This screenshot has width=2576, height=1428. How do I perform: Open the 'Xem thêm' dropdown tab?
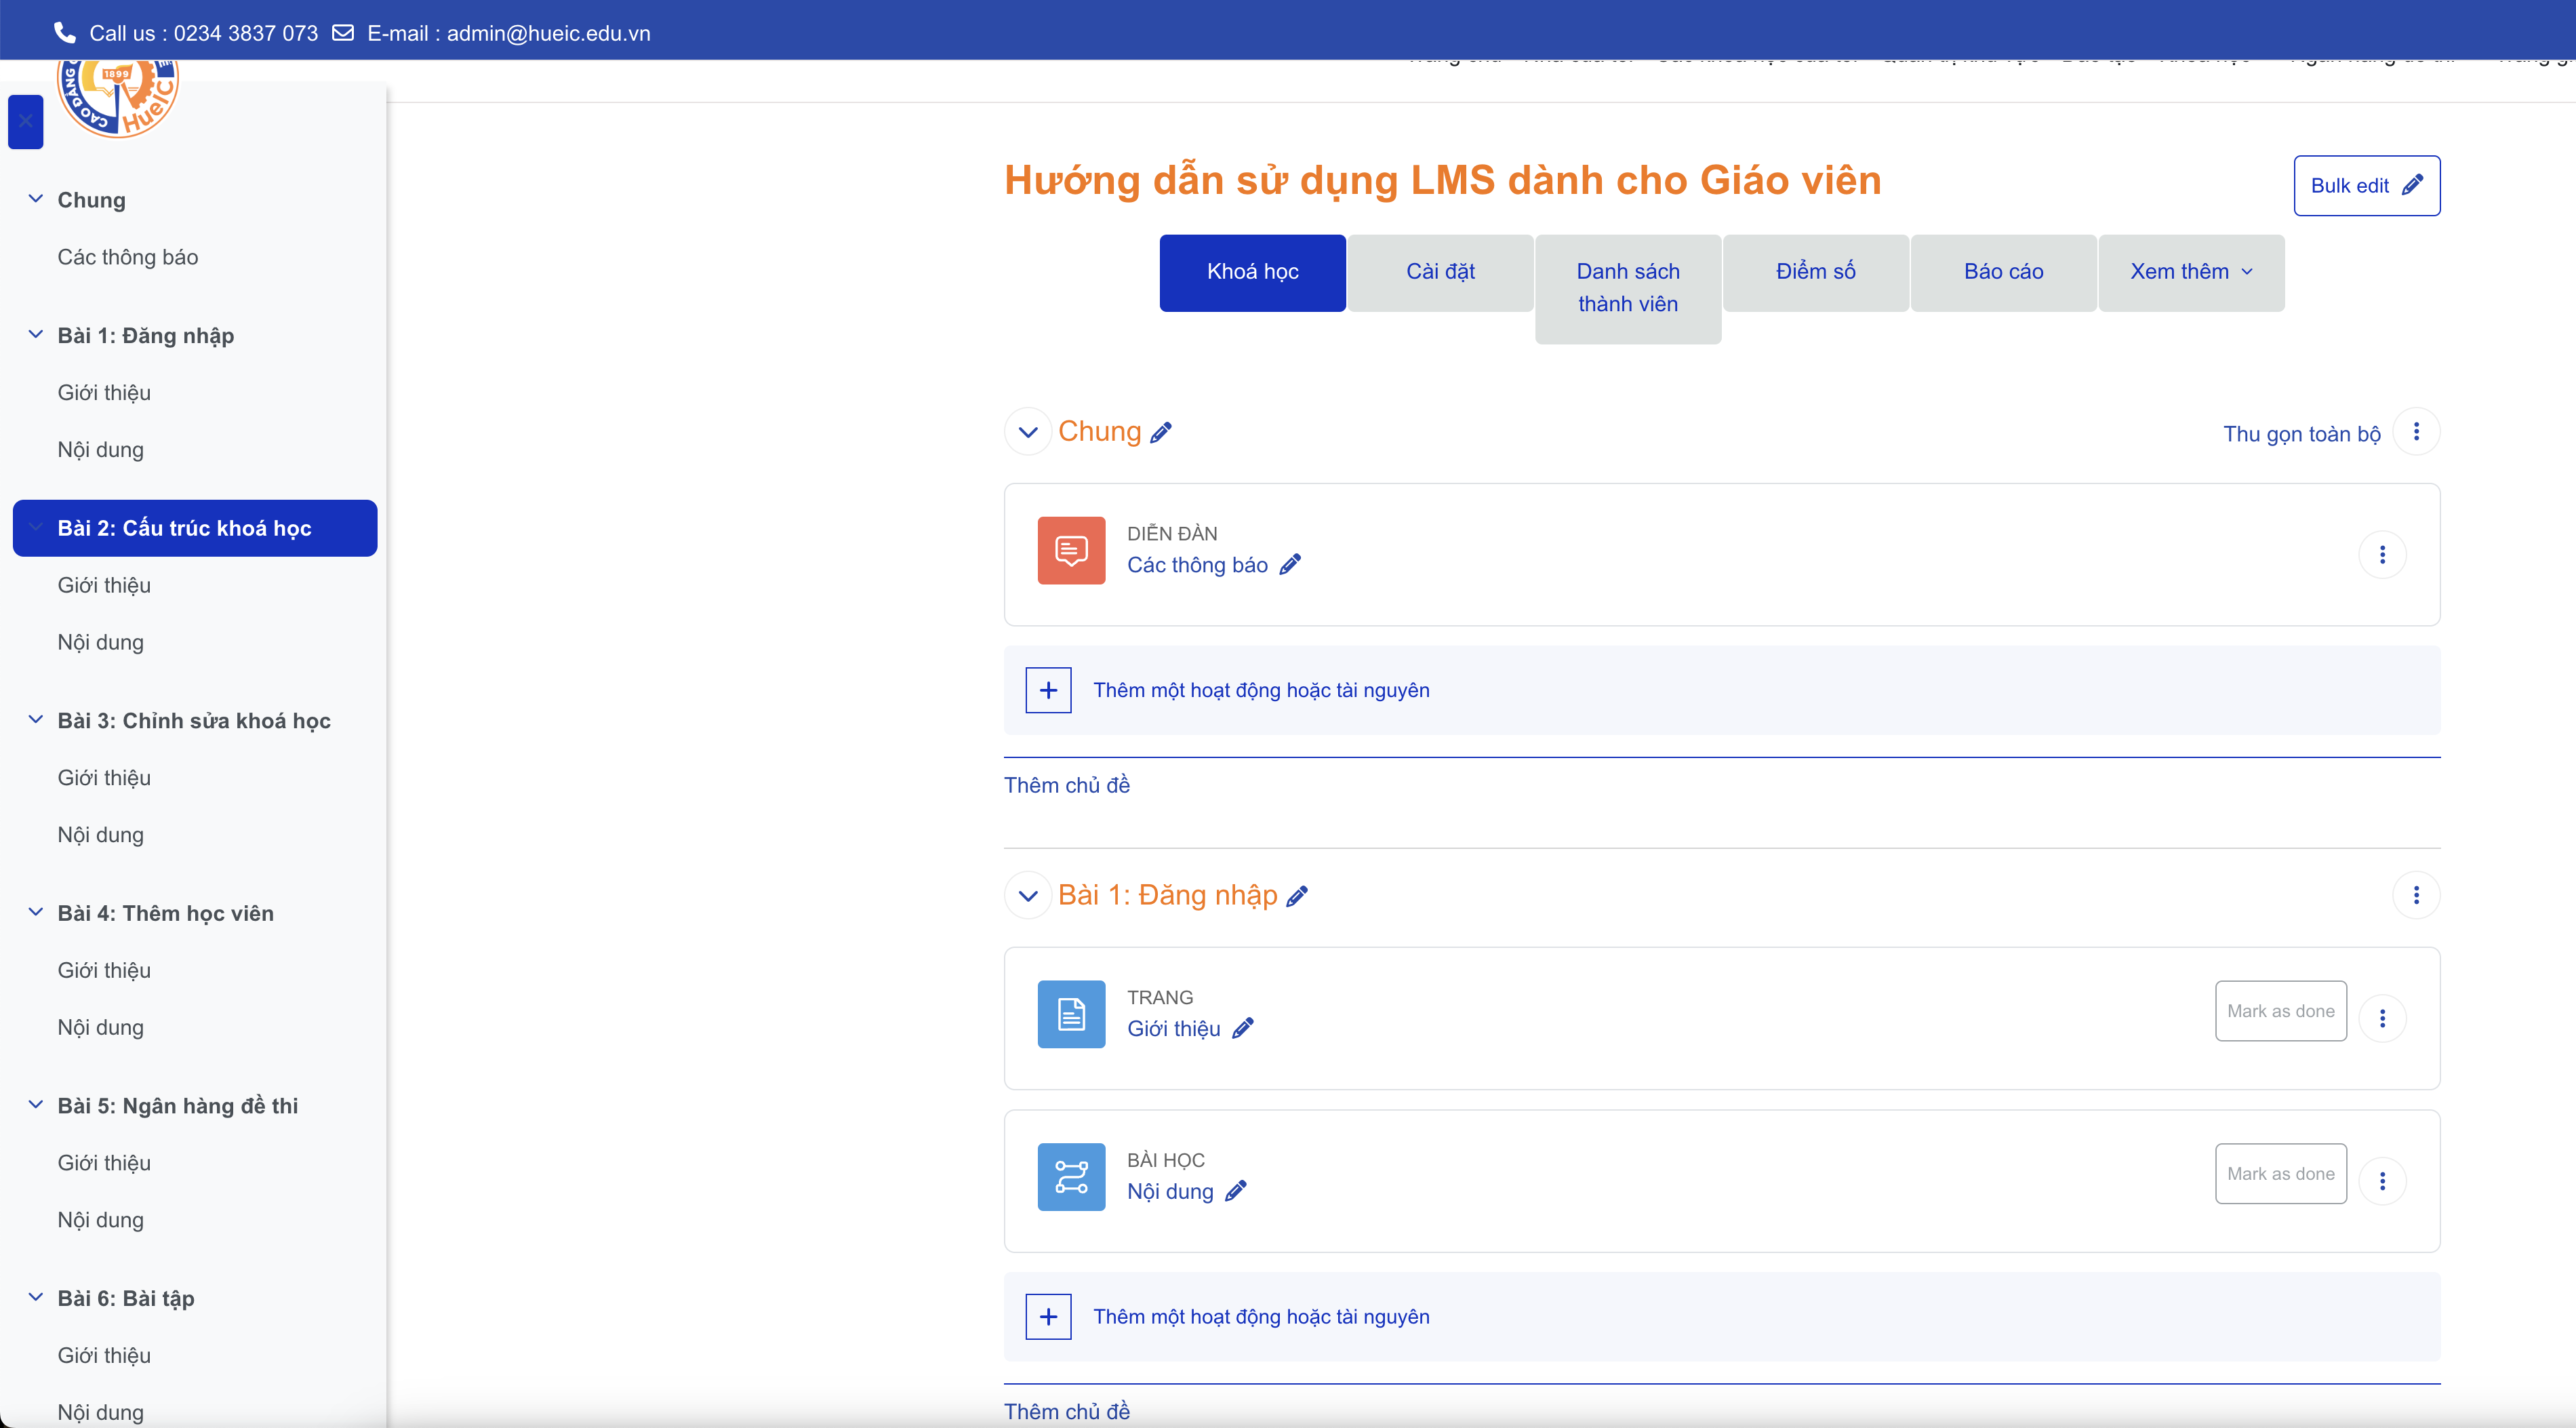pyautogui.click(x=2190, y=272)
